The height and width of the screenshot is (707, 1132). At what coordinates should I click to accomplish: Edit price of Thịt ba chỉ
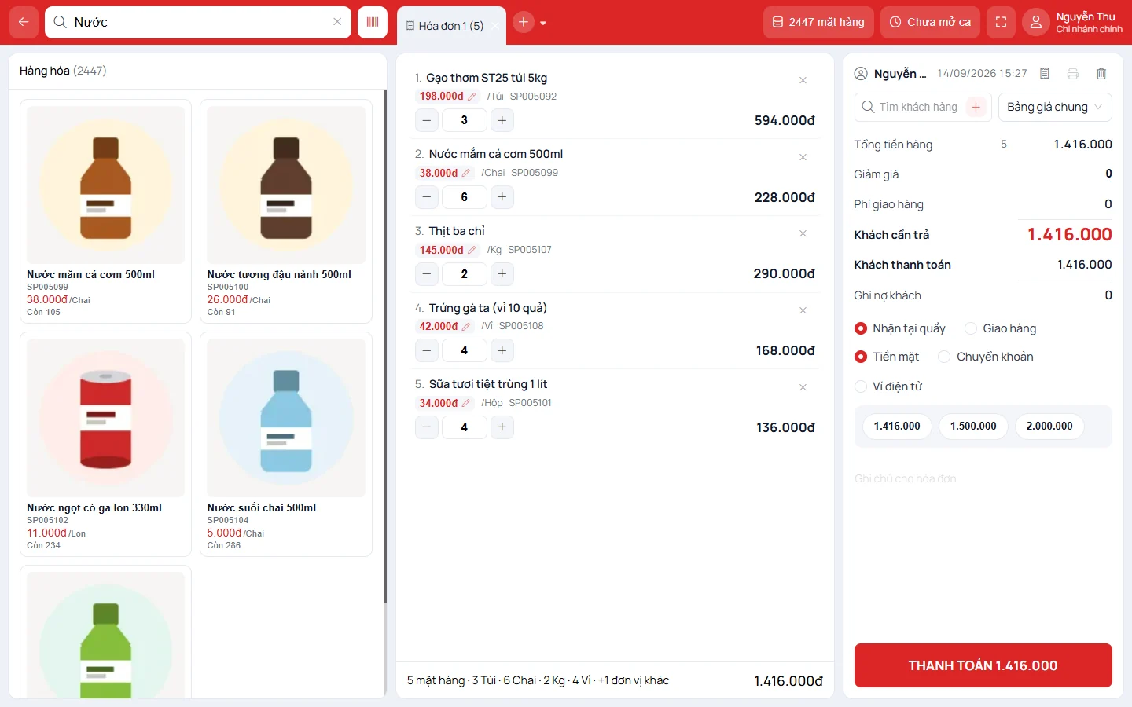(472, 251)
